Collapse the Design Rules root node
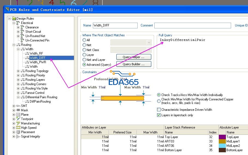Screen dimensions: 248x155 click(10, 19)
